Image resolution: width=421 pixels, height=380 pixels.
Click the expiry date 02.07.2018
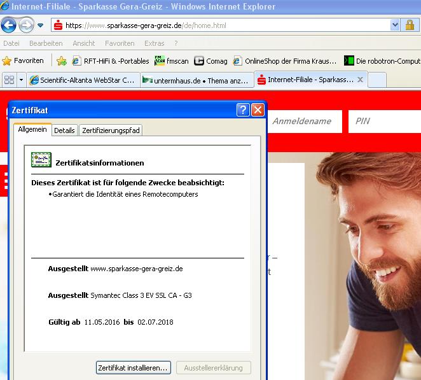coord(155,322)
